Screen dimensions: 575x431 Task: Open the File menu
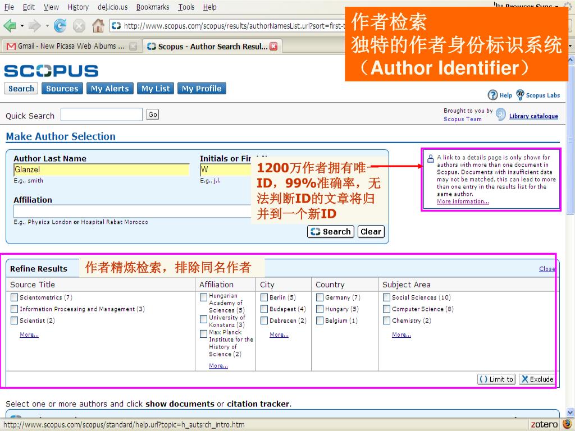point(9,7)
